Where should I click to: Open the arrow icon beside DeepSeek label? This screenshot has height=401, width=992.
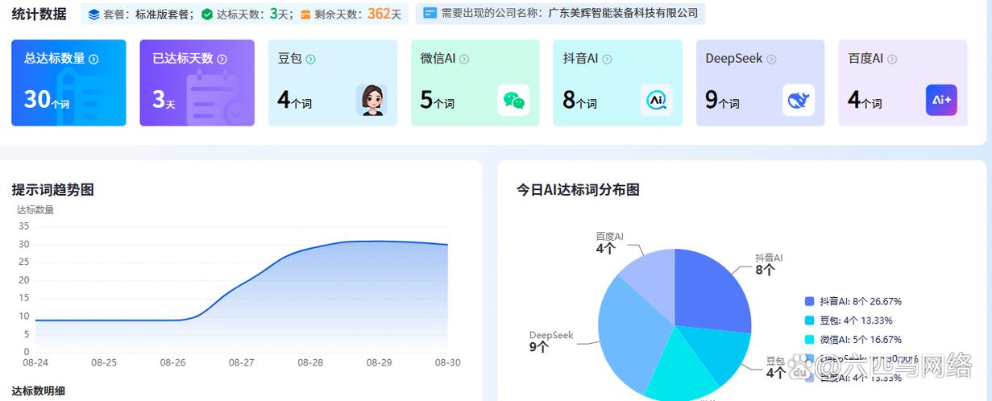pos(771,59)
